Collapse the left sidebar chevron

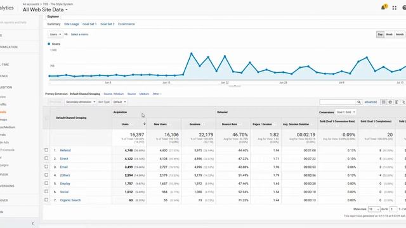click(x=32, y=224)
